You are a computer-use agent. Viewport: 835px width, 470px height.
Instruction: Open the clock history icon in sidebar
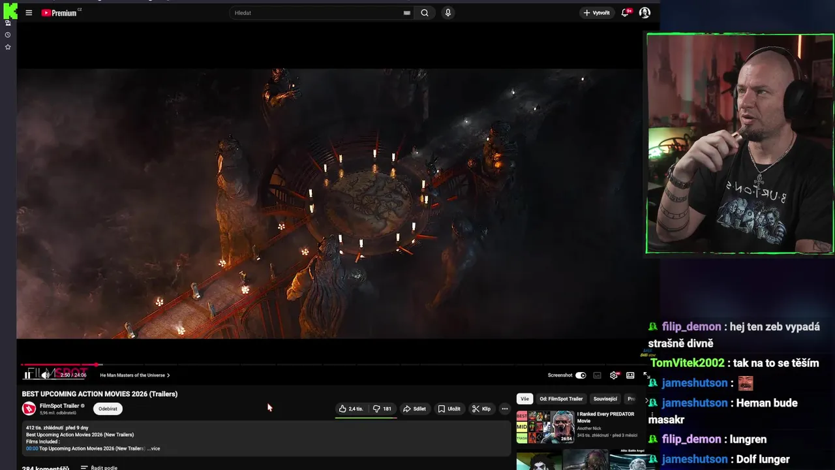[8, 35]
